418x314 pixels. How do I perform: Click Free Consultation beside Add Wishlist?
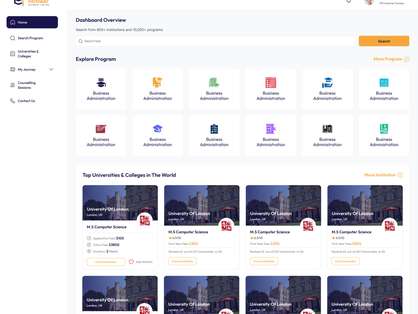106,262
